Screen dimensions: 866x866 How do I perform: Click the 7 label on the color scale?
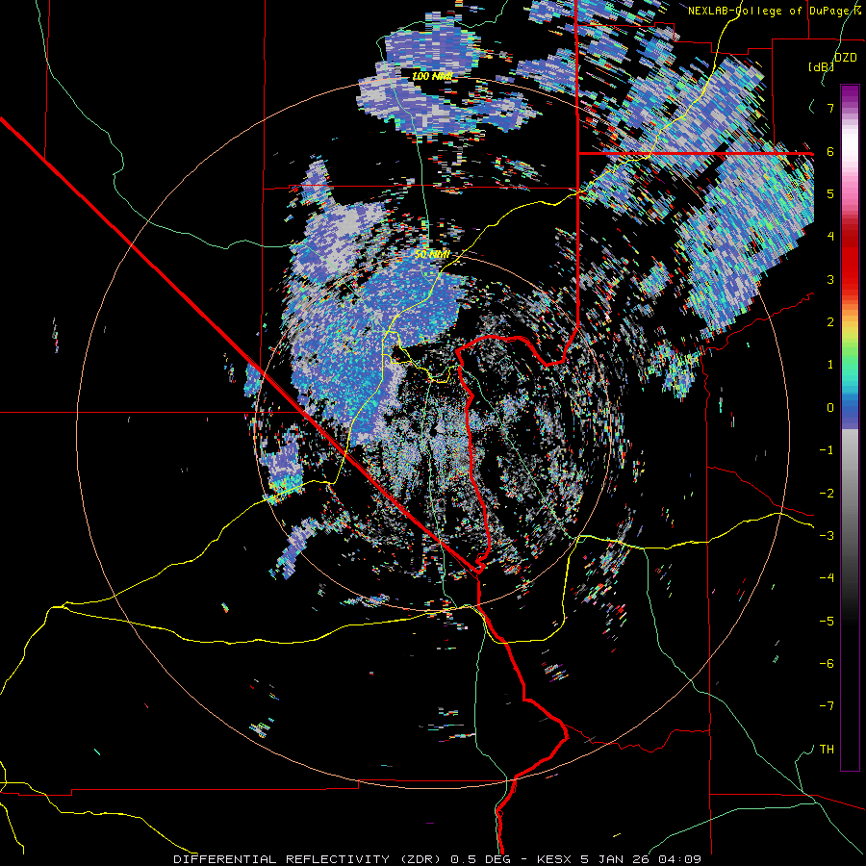(x=830, y=108)
